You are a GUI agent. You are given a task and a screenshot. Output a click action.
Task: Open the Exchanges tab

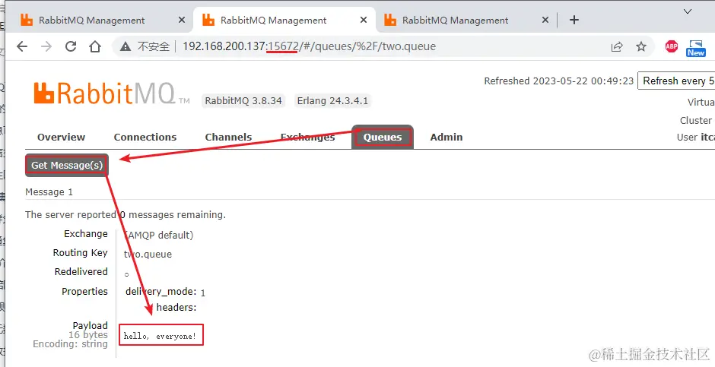click(308, 137)
